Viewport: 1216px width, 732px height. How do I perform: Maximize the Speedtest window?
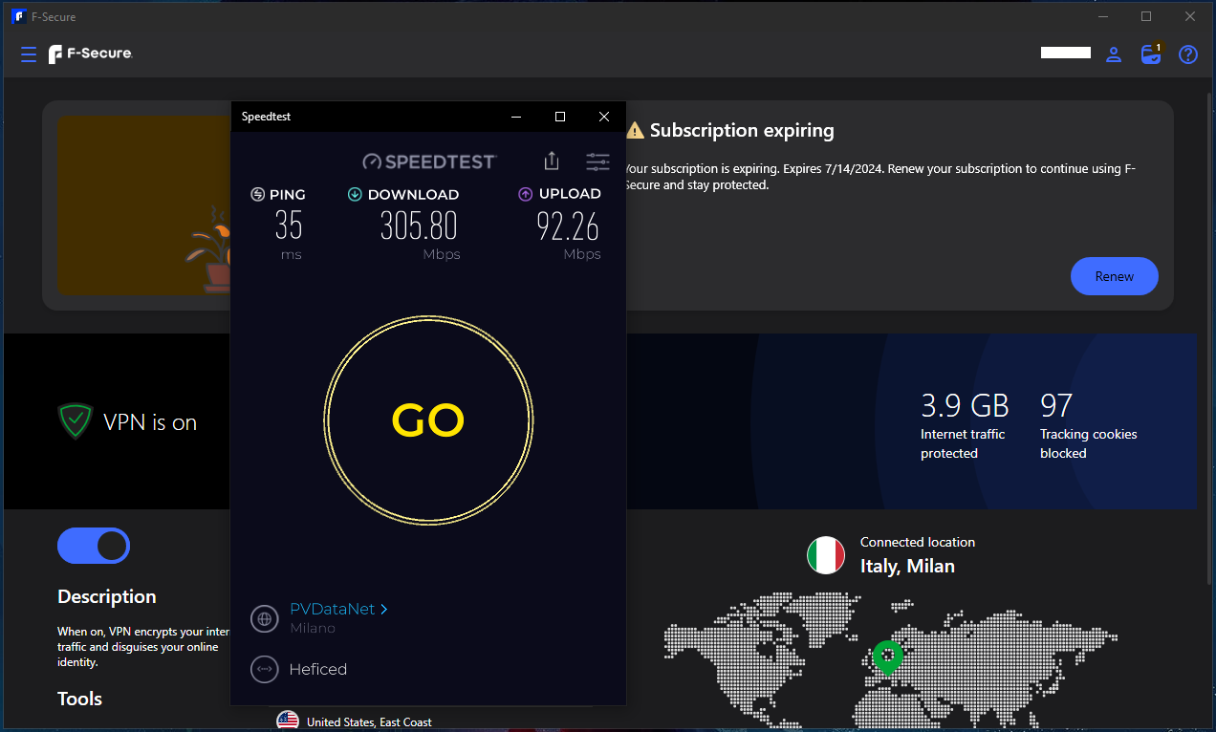(x=560, y=117)
